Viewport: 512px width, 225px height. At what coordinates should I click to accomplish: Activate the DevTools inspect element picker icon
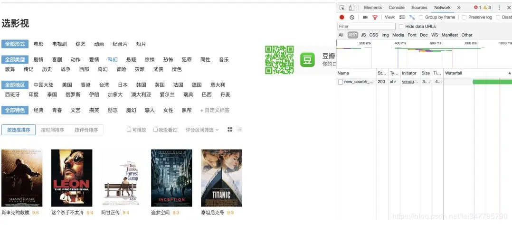pyautogui.click(x=342, y=8)
